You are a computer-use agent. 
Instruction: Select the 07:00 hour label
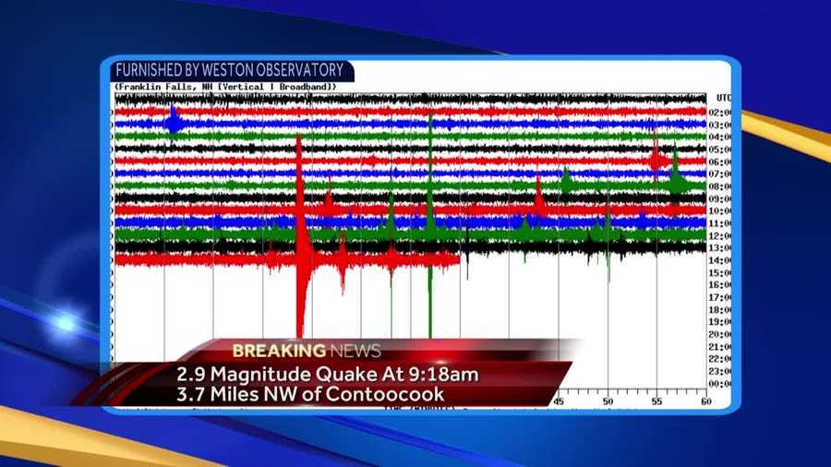[720, 174]
